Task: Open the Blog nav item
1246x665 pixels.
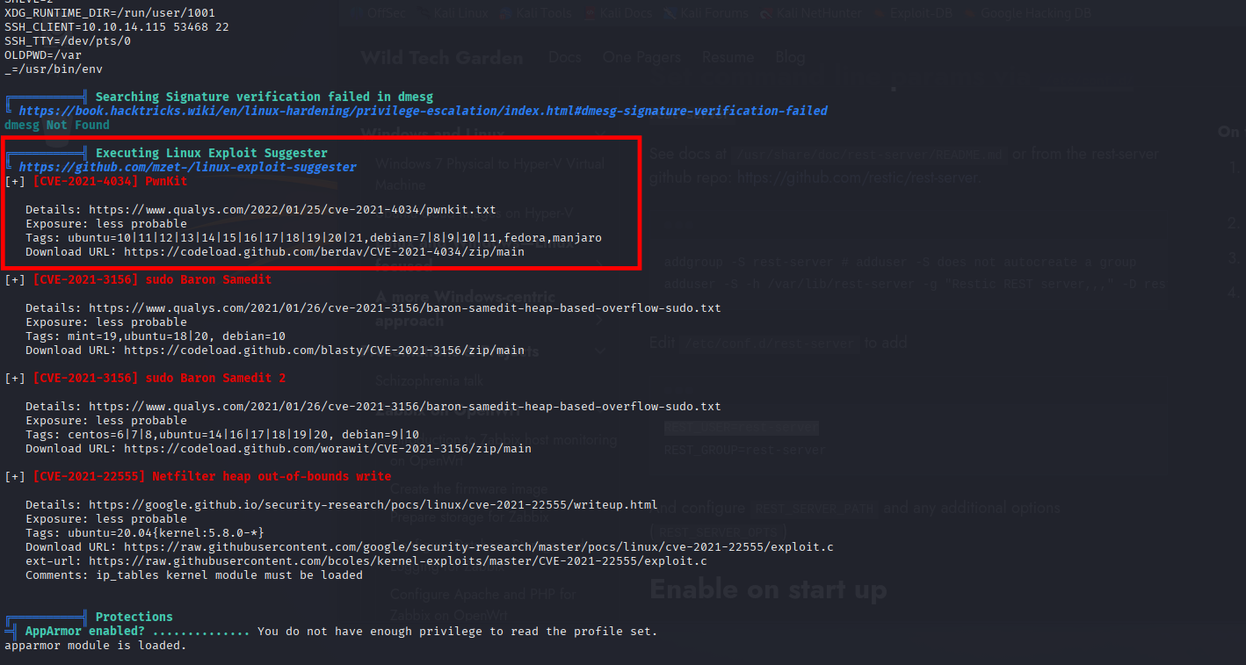Action: [790, 57]
